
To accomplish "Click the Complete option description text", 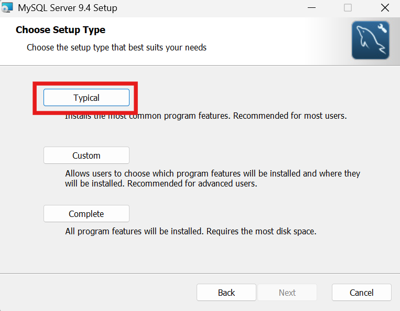I will tap(191, 231).
